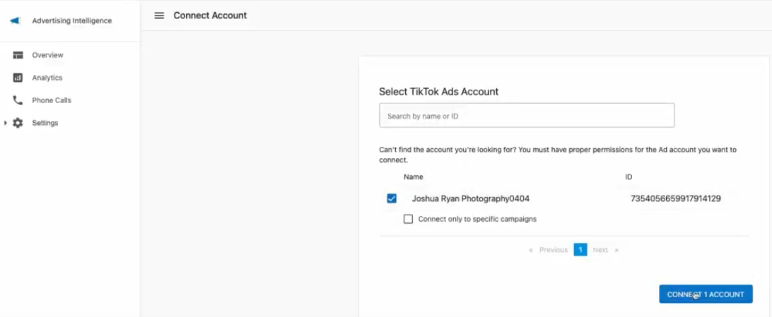Image resolution: width=772 pixels, height=317 pixels.
Task: Click the Analytics chart icon
Action: pos(18,78)
